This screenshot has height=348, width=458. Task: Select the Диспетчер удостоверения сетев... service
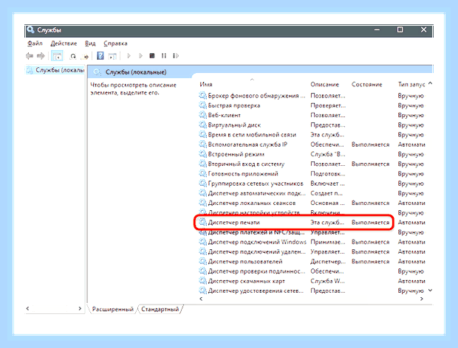256,291
